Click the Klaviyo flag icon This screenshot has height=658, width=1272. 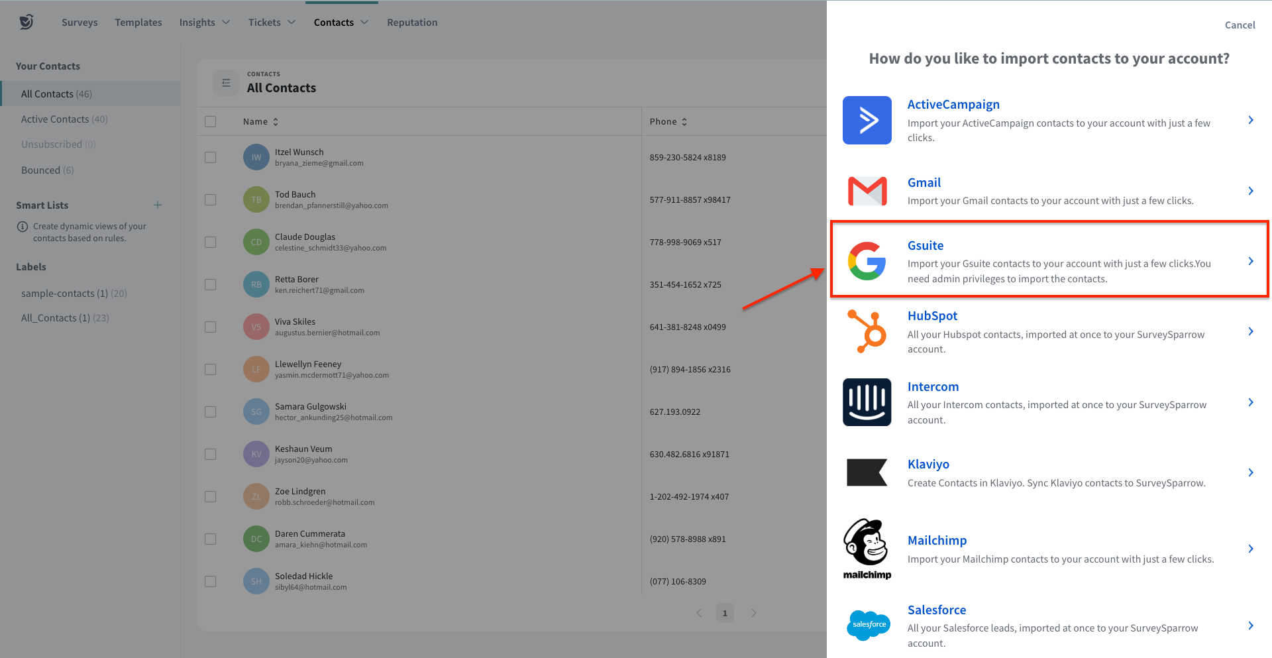pyautogui.click(x=867, y=472)
